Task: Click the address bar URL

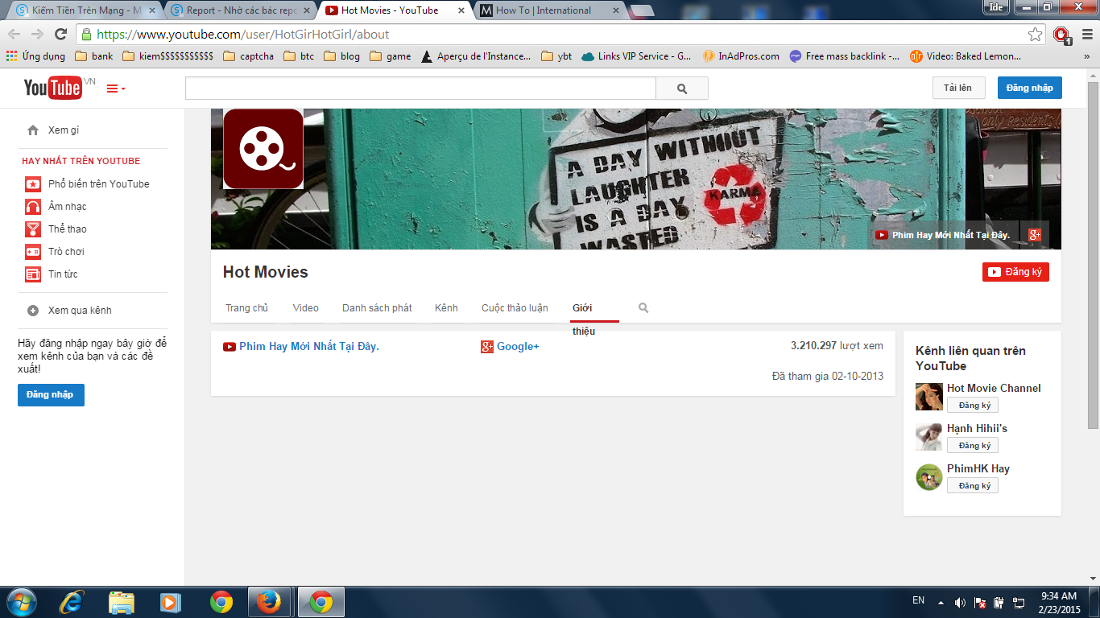Action: [242, 35]
